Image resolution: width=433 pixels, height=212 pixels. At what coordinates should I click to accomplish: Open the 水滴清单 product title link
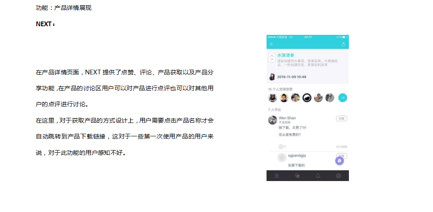click(x=286, y=55)
